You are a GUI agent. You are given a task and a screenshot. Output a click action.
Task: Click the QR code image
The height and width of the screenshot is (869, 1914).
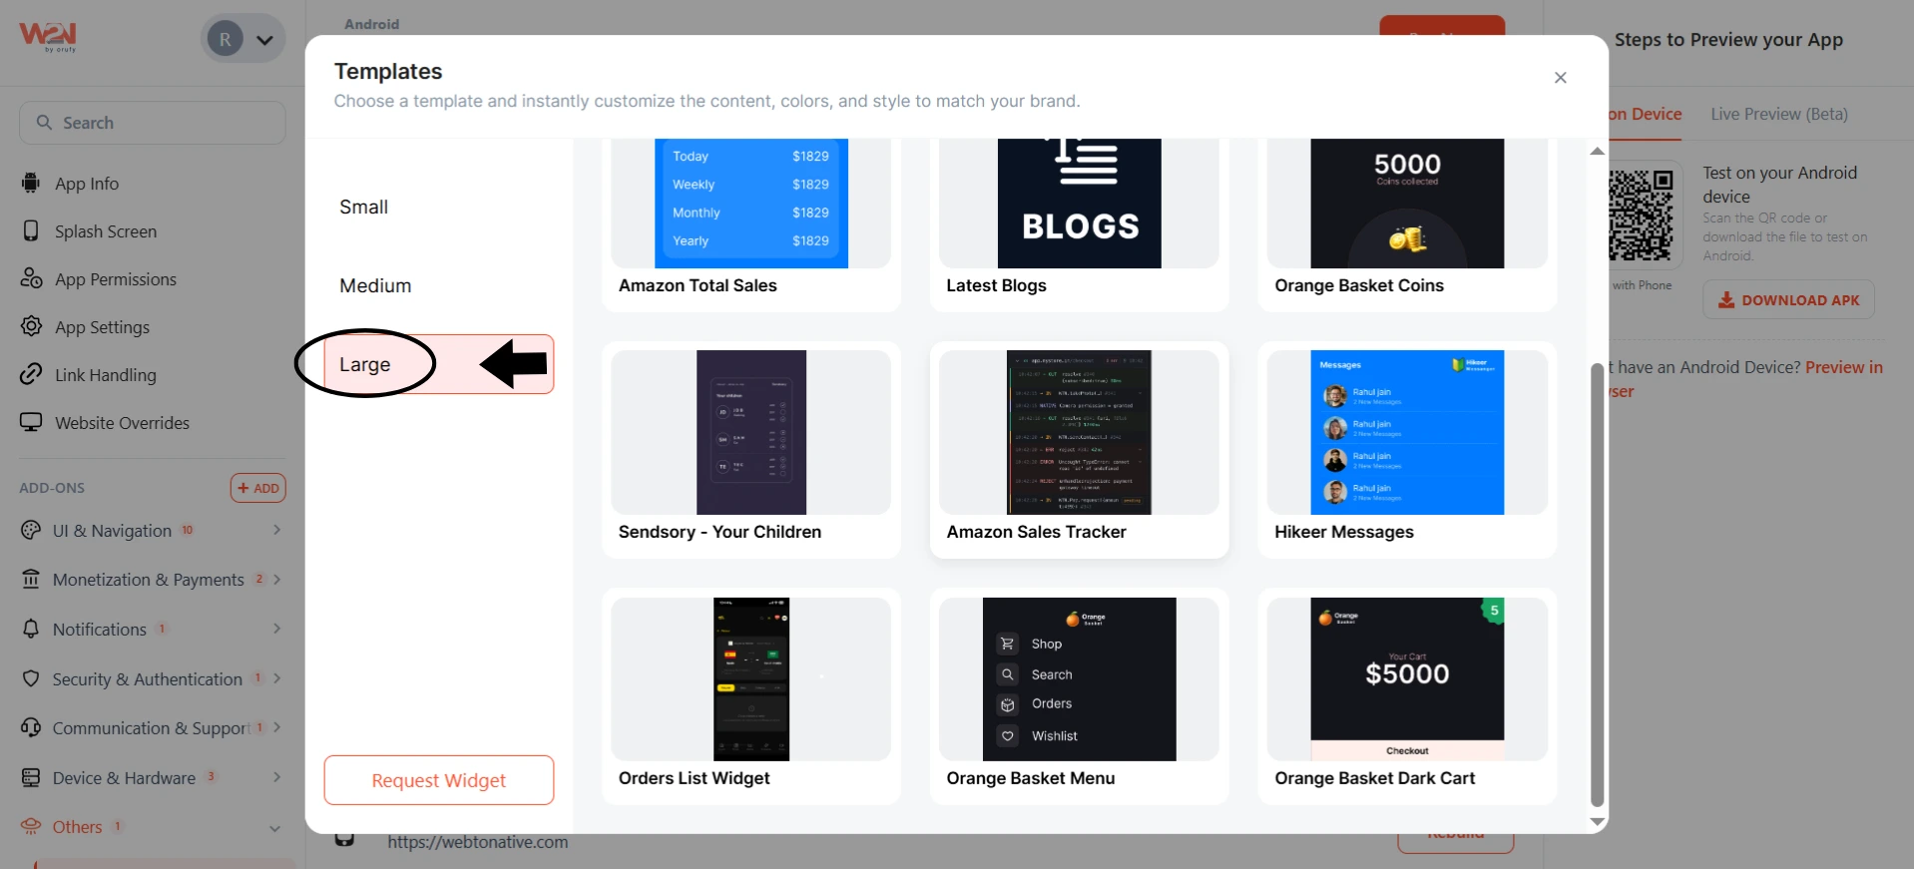pyautogui.click(x=1642, y=215)
